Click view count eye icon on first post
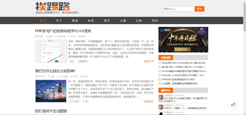This screenshot has width=246, height=115. pyautogui.click(x=69, y=36)
